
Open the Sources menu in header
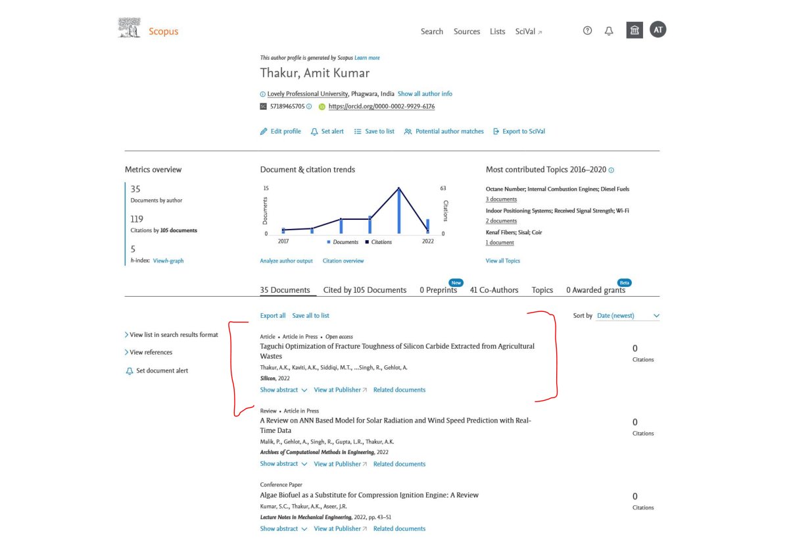click(467, 32)
